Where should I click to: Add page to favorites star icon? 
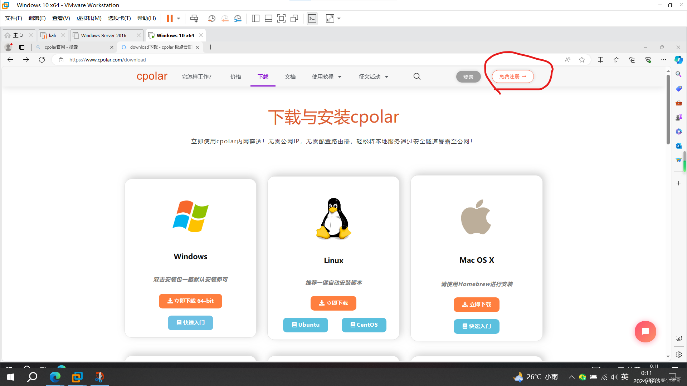click(582, 60)
